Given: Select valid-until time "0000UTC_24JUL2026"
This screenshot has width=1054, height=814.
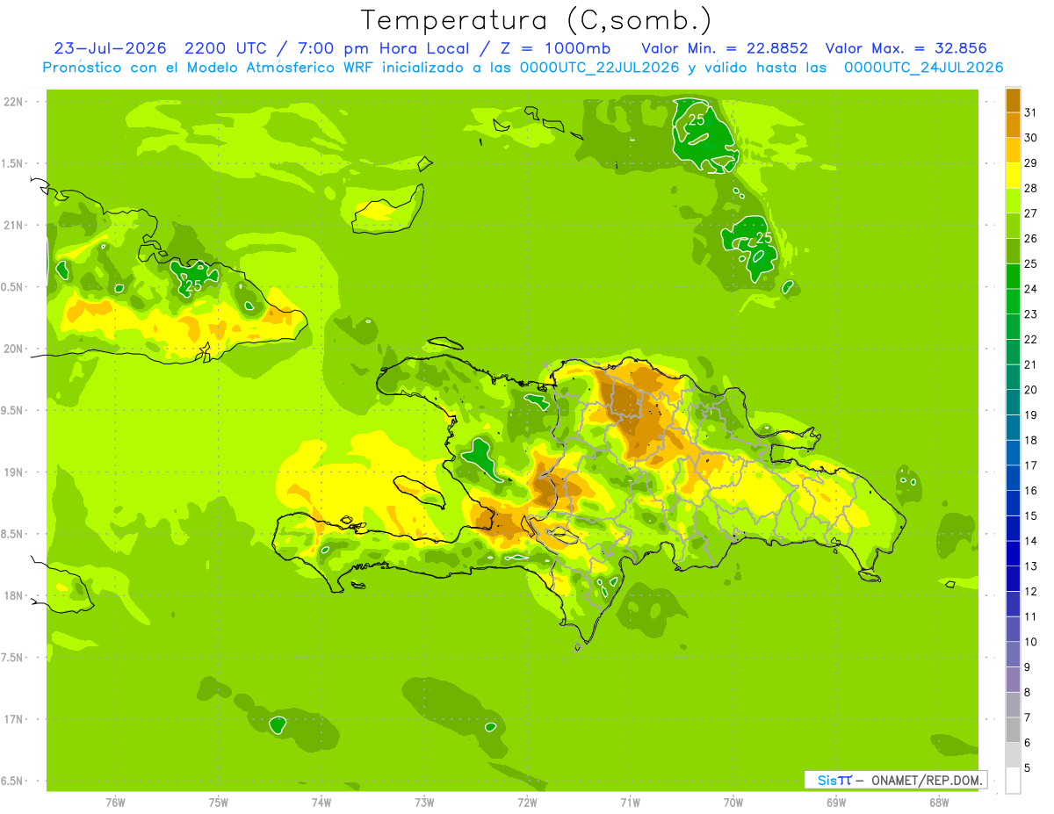Looking at the screenshot, I should [x=923, y=68].
